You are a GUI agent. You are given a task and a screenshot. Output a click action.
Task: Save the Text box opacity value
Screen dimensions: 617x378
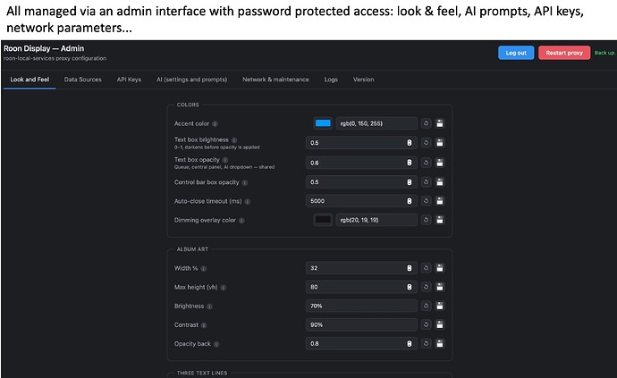[440, 163]
